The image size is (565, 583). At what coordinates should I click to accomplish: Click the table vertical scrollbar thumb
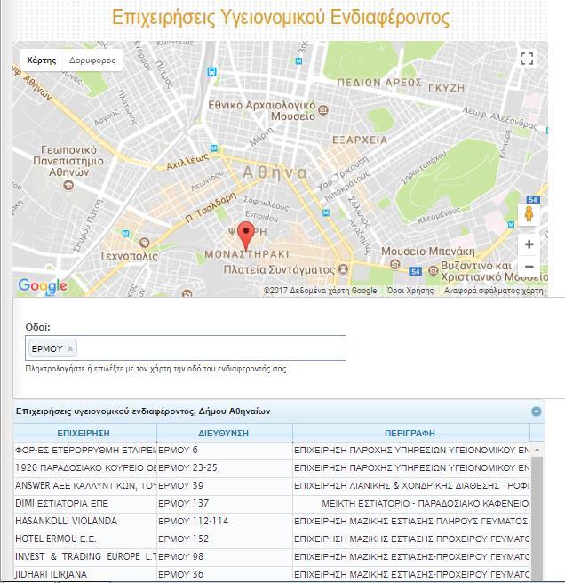(x=537, y=519)
